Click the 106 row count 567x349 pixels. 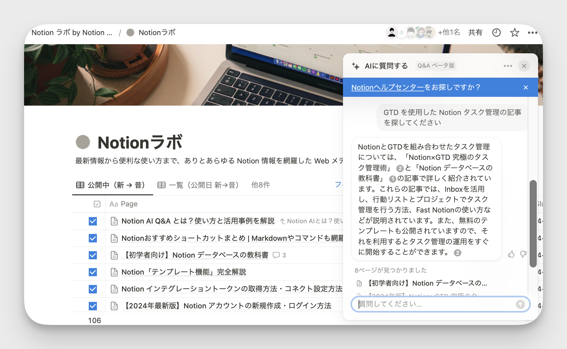(95, 320)
